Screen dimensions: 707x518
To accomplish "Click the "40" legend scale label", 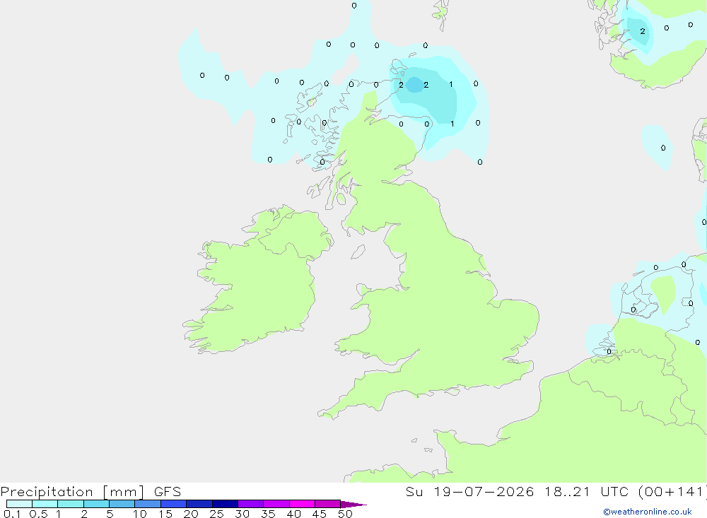I will point(294,514).
